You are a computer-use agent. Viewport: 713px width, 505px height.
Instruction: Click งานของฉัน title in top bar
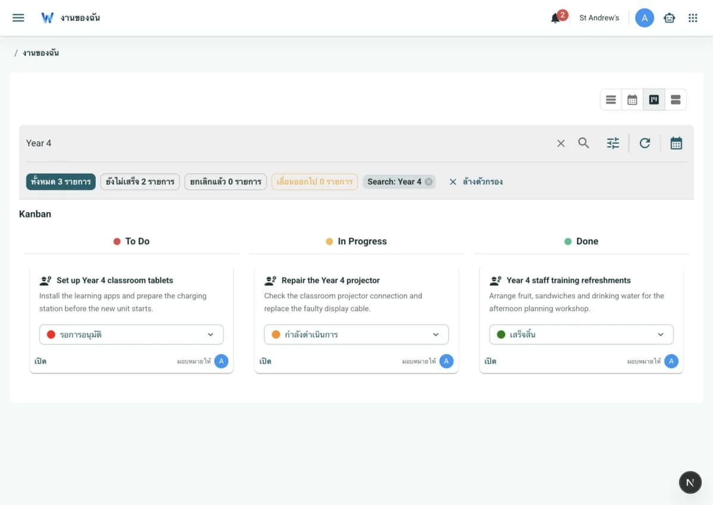point(80,18)
